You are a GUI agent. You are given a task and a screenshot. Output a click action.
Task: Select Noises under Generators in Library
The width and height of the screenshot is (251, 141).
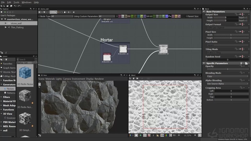click(11, 88)
